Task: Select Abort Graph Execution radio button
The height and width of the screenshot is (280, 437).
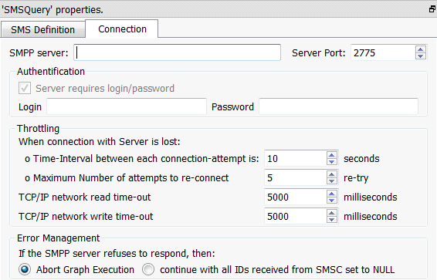Action: click(x=25, y=269)
